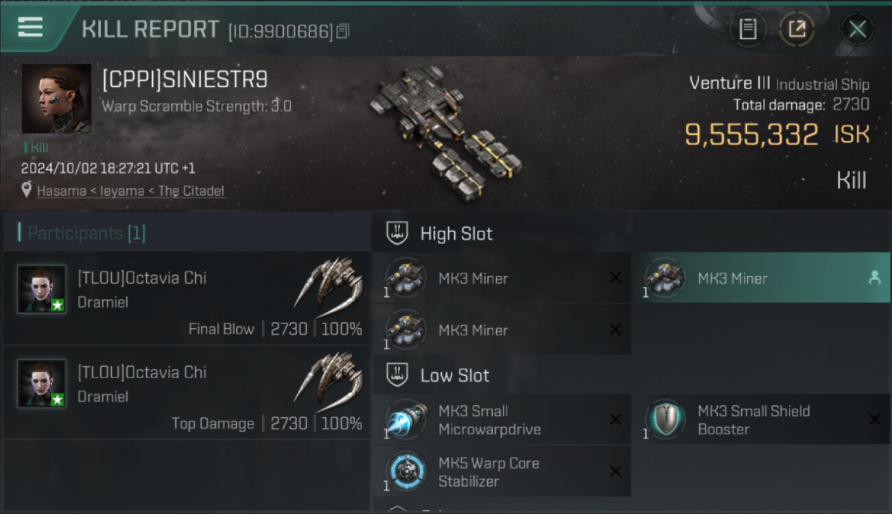Select MK3 Small Shield Booster icon
Viewport: 892px width, 514px height.
665,419
